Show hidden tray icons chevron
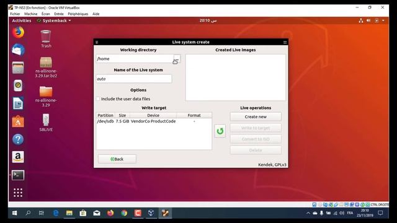The height and width of the screenshot is (223, 397). pos(308,213)
